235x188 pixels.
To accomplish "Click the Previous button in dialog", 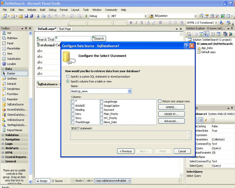I will pyautogui.click(x=125, y=151).
